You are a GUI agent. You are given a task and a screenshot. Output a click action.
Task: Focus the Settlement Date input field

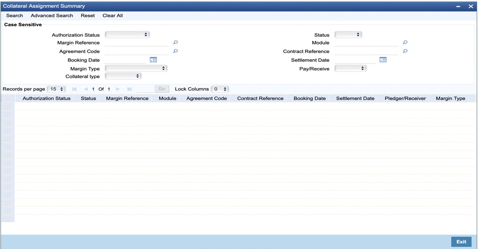(355, 60)
